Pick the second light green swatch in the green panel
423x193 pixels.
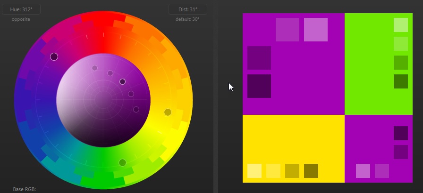401,44
